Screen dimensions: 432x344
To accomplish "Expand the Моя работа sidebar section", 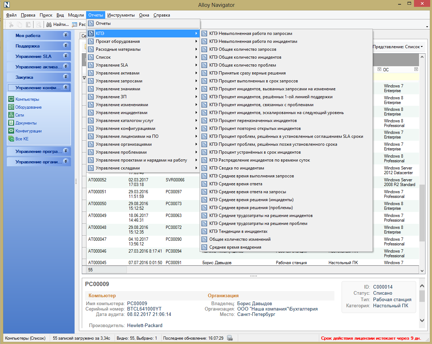I will (x=66, y=35).
